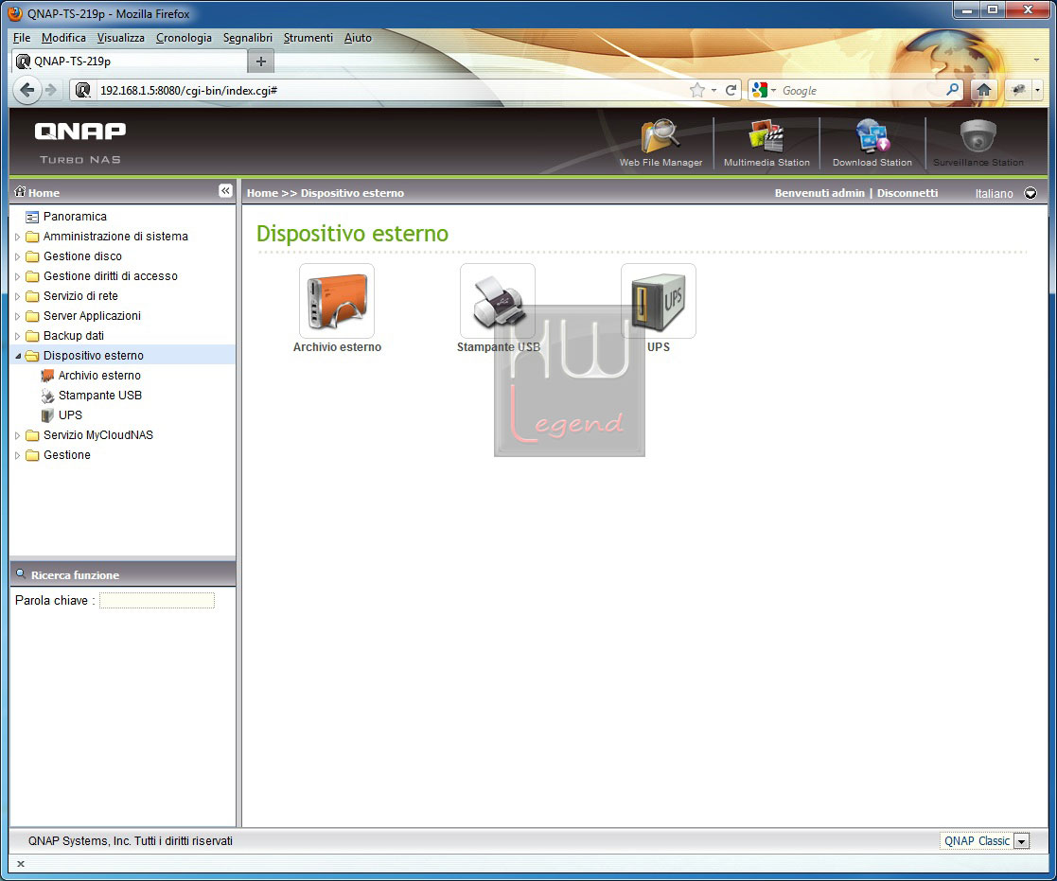Expand Backup dati folder

pos(18,336)
